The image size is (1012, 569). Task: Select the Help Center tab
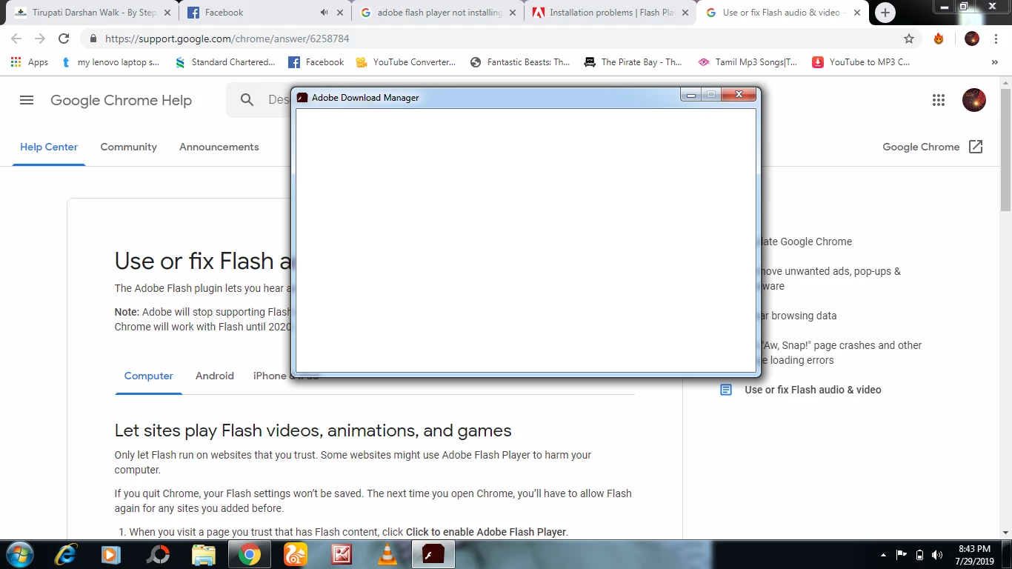[x=49, y=147]
